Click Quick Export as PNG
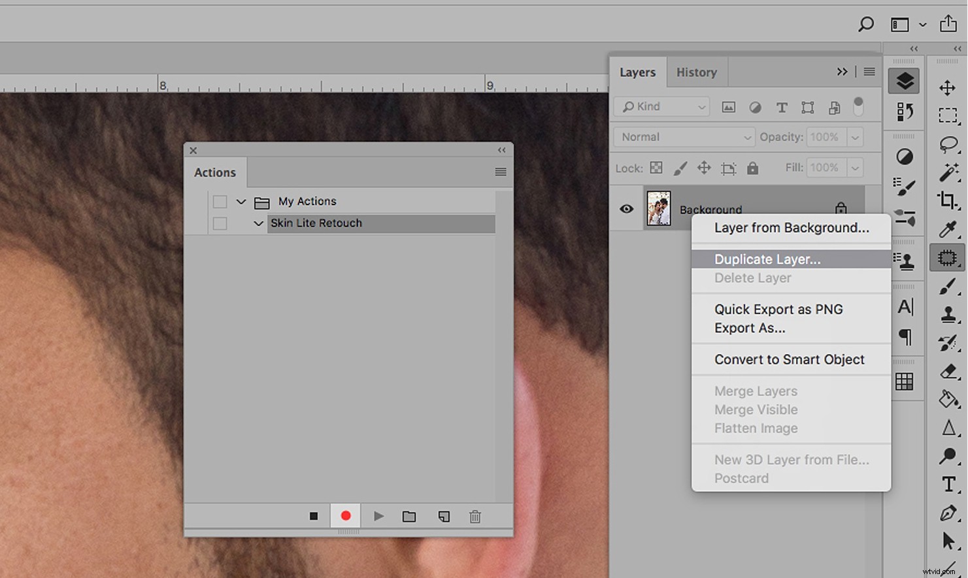Viewport: 968px width, 578px height. tap(778, 310)
